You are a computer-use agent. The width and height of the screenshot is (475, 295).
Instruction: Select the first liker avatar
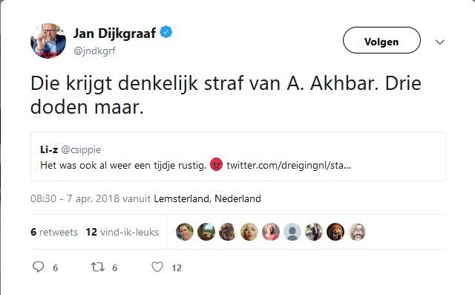185,232
